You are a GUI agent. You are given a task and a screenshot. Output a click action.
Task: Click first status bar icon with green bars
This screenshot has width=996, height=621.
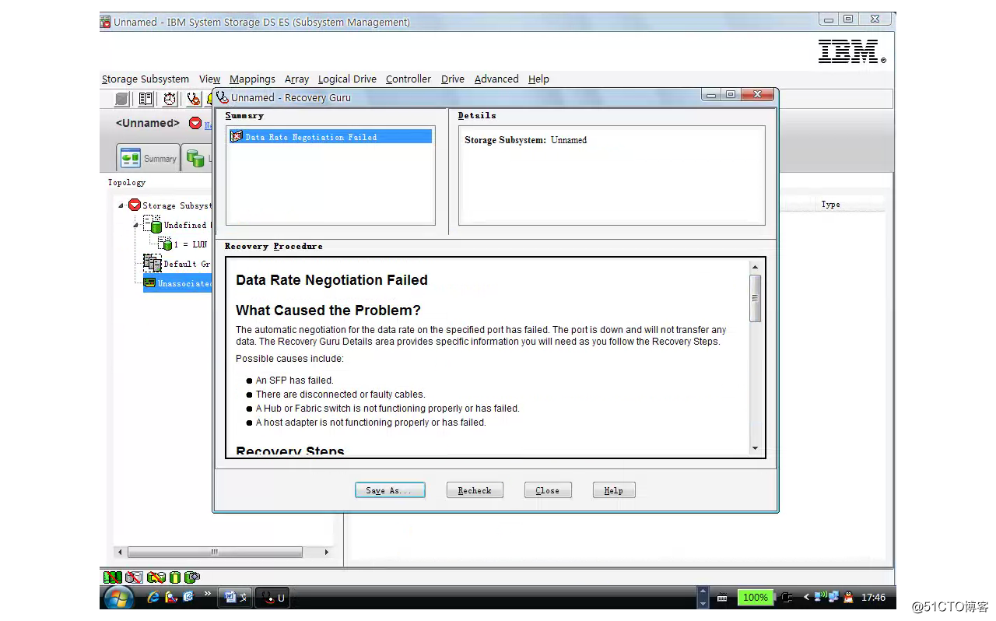pos(113,577)
